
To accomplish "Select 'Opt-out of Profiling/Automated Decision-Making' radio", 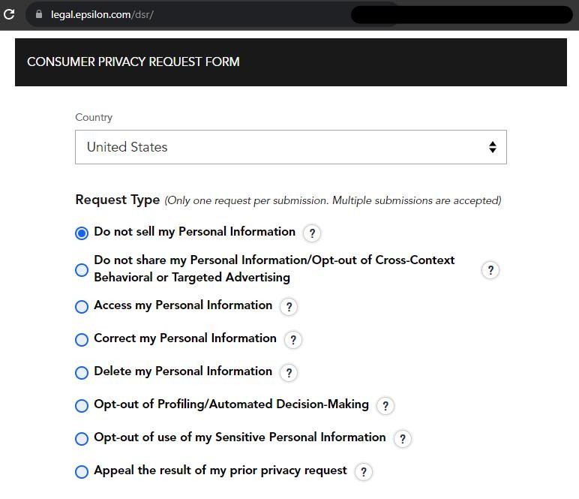I will click(82, 405).
